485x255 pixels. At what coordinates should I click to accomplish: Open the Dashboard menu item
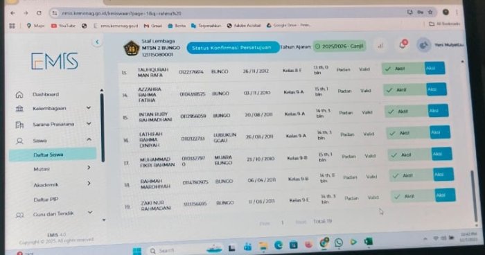46,94
